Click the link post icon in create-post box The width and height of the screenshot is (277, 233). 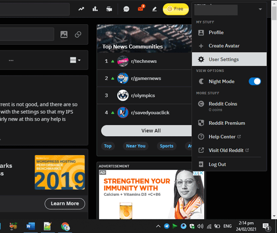click(x=78, y=34)
